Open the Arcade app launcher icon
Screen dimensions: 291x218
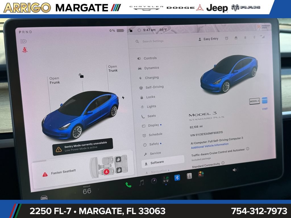tap(166, 179)
